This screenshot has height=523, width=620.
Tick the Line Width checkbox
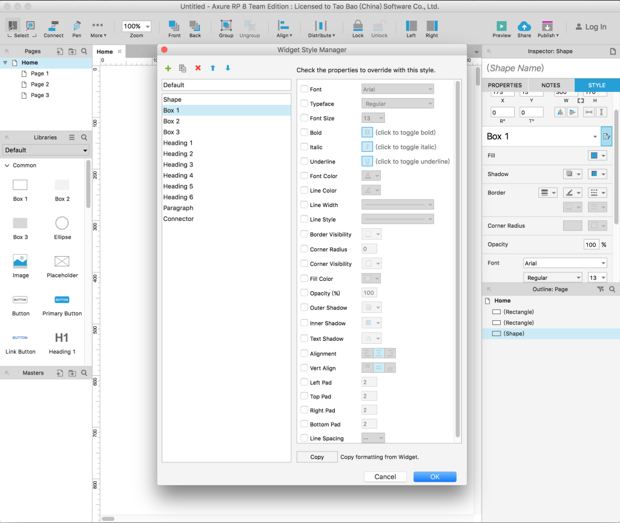304,205
